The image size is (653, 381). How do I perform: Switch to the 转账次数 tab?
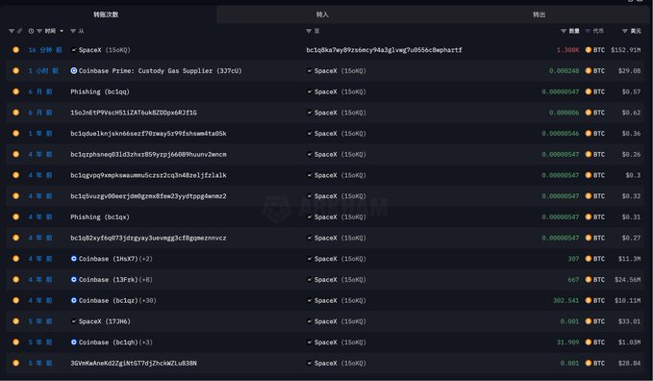point(106,14)
